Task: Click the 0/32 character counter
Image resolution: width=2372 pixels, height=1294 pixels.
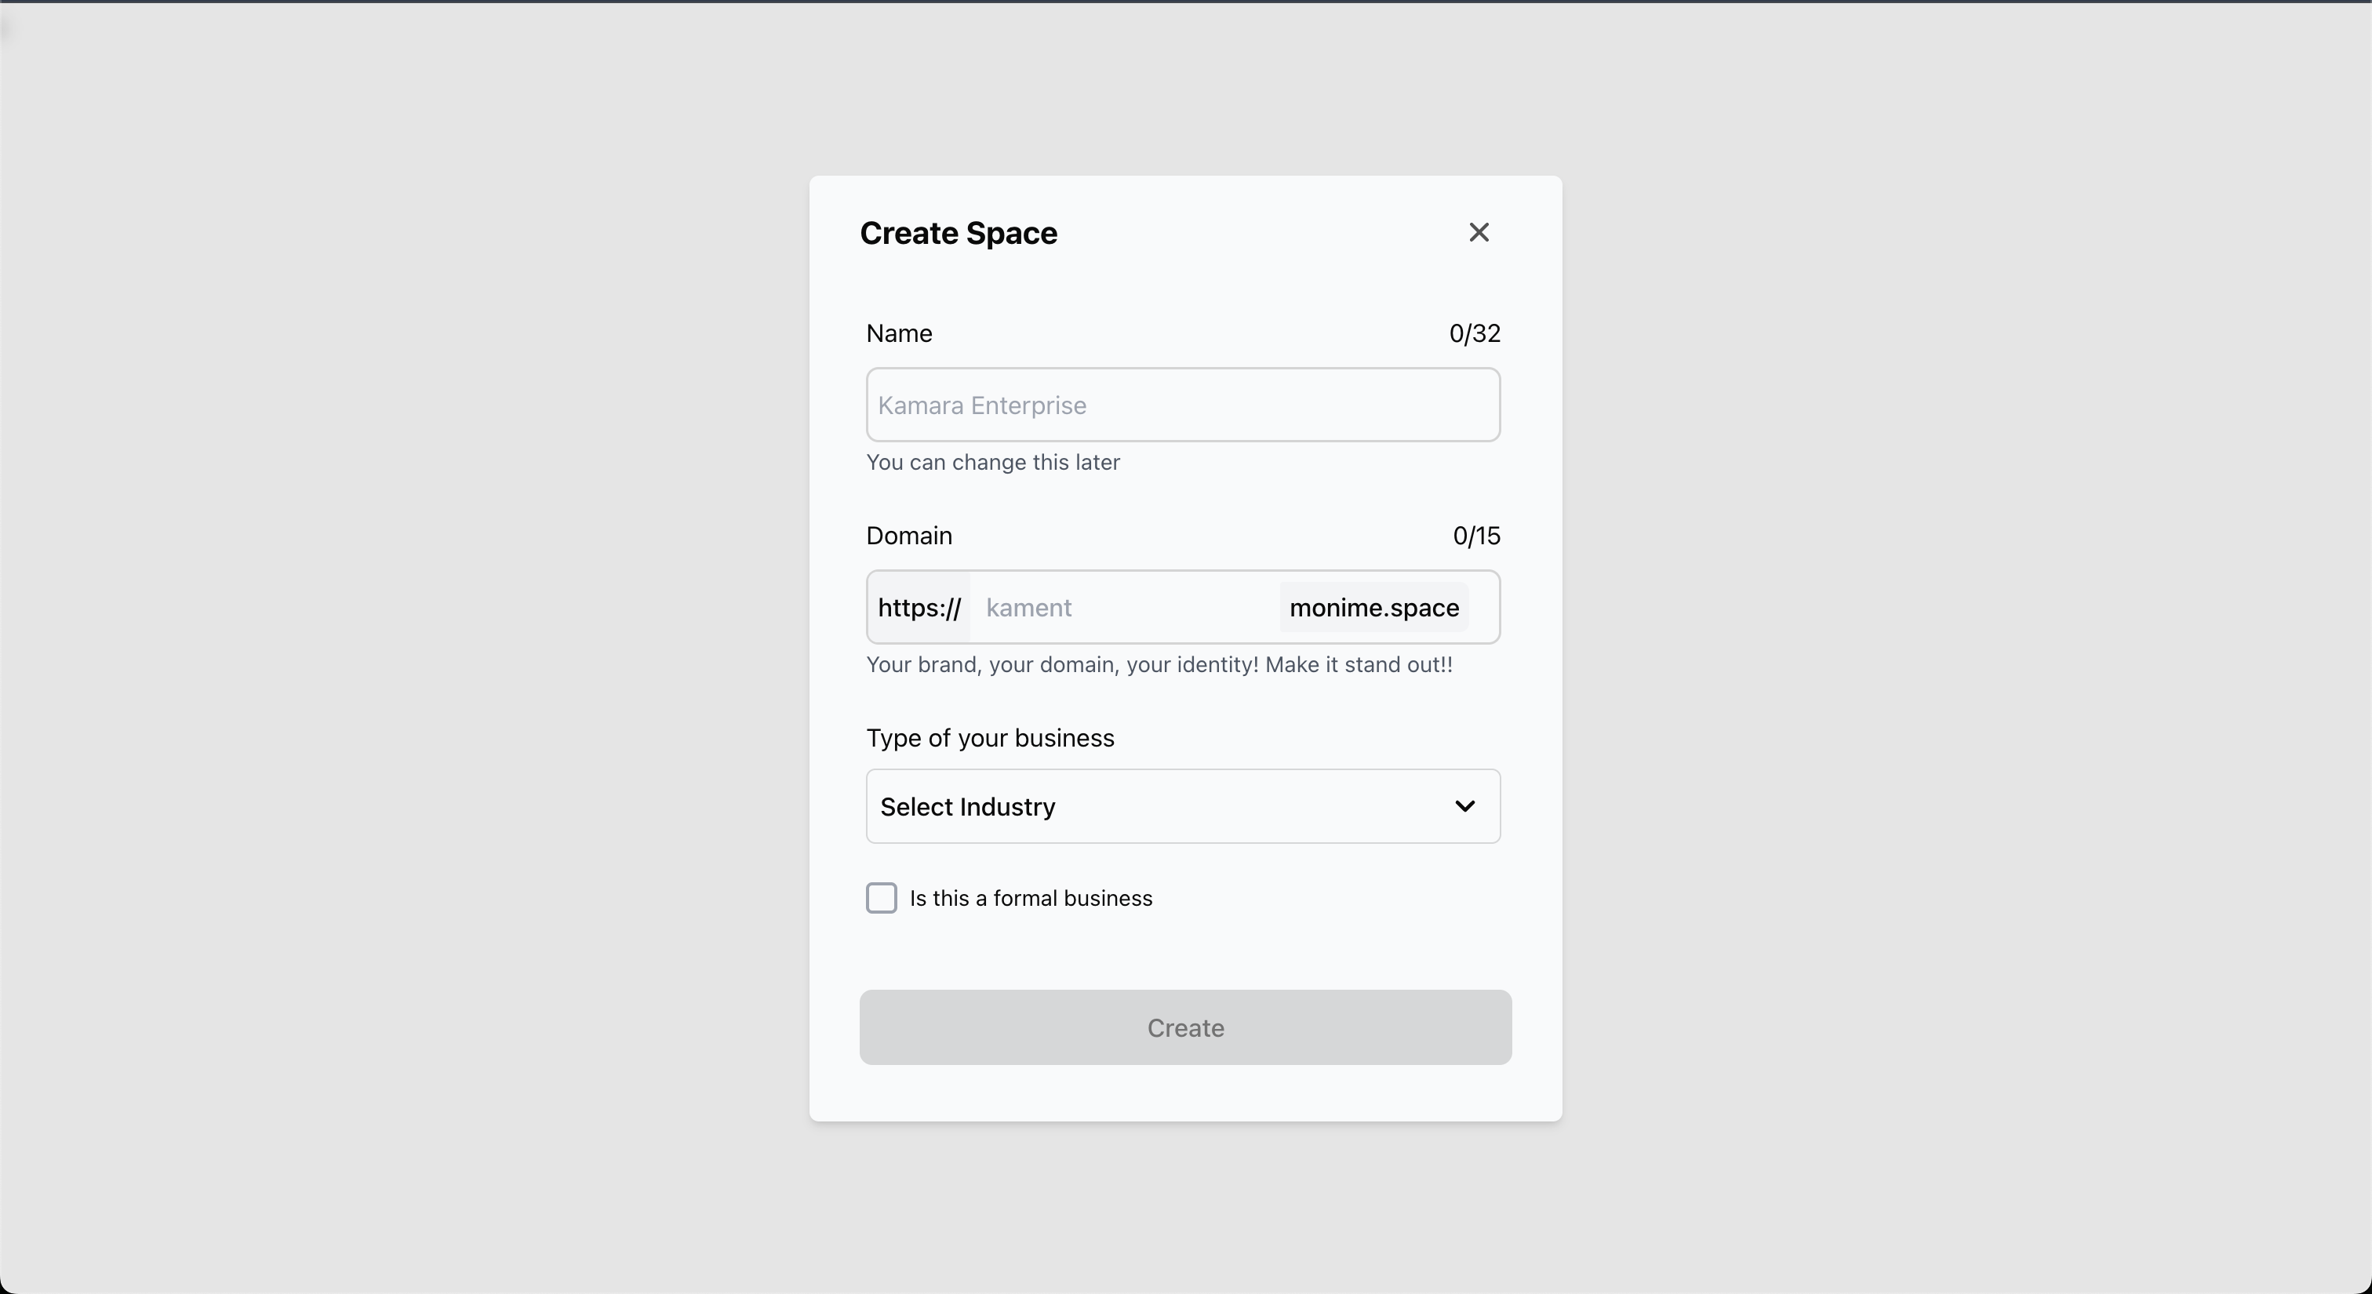Action: pos(1475,333)
